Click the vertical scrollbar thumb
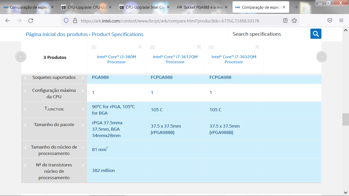This screenshot has width=349, height=196. coord(345,119)
